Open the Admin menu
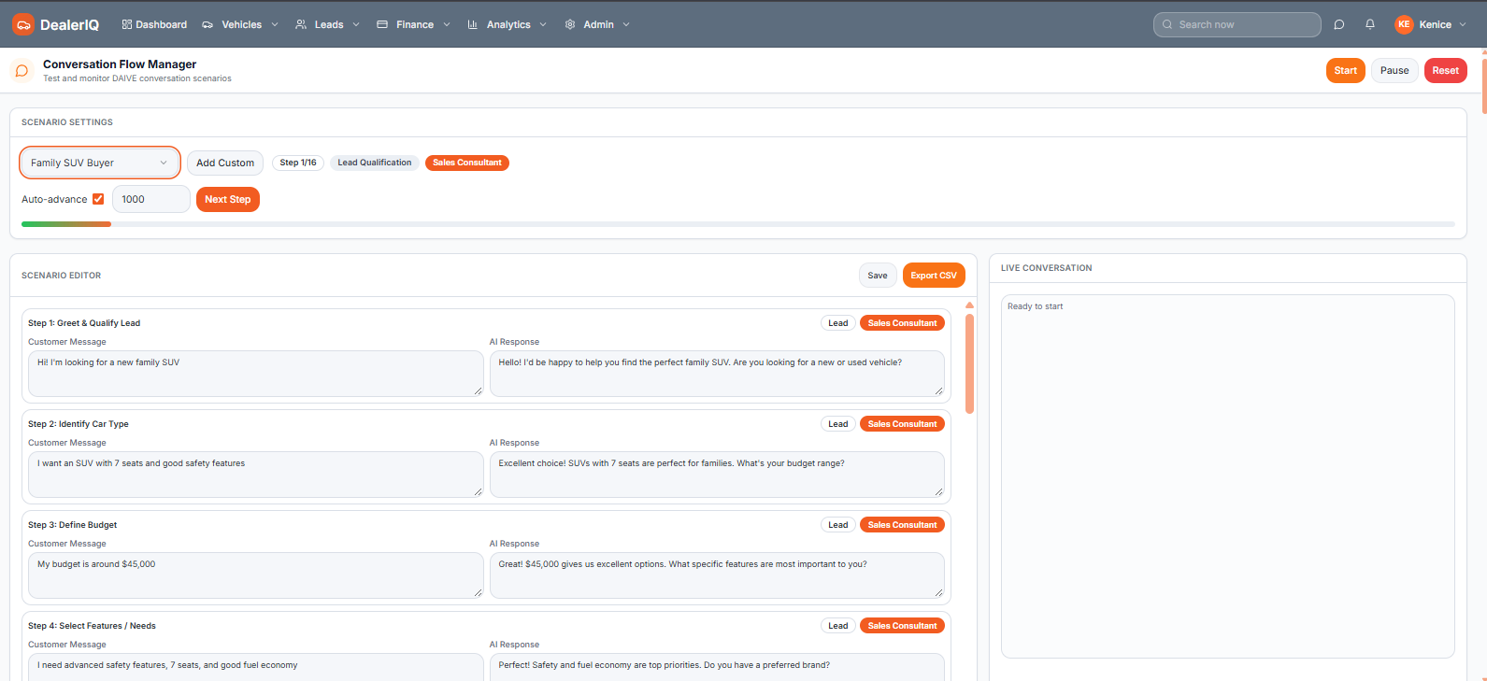The width and height of the screenshot is (1487, 681). coord(597,24)
